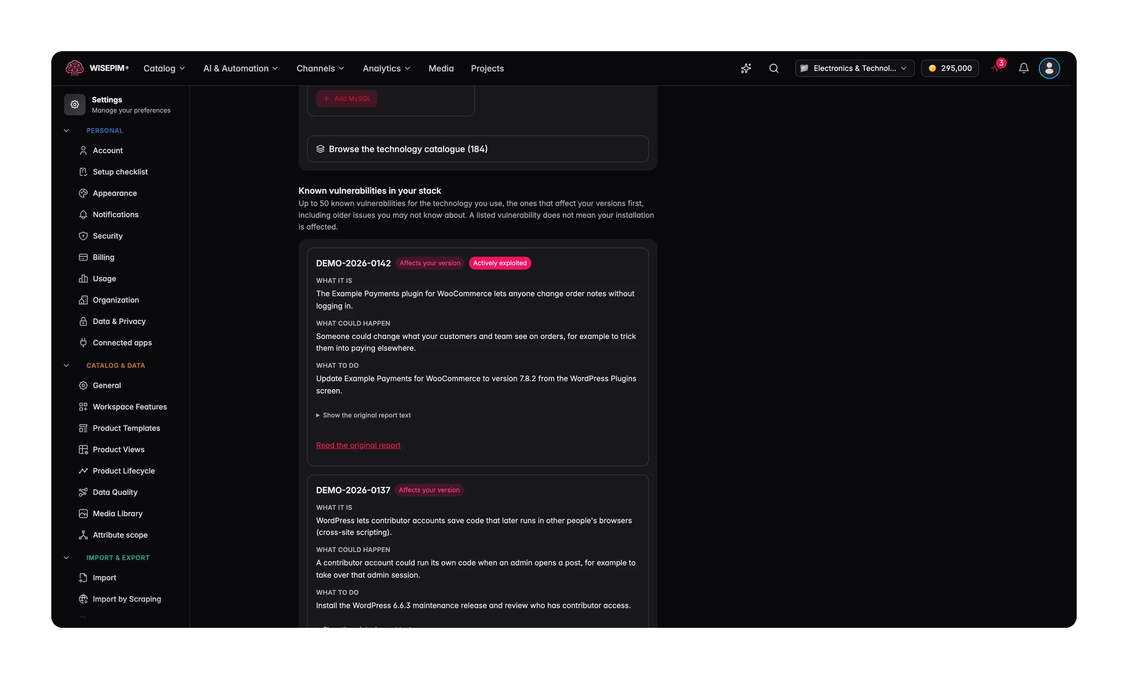The height and width of the screenshot is (679, 1128).
Task: Open Organization settings page
Action: 116,300
